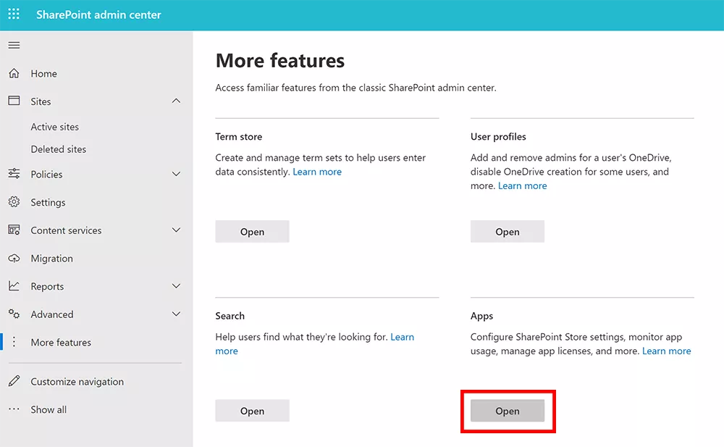
Task: Select Deleted sites in sidebar
Action: coord(58,149)
